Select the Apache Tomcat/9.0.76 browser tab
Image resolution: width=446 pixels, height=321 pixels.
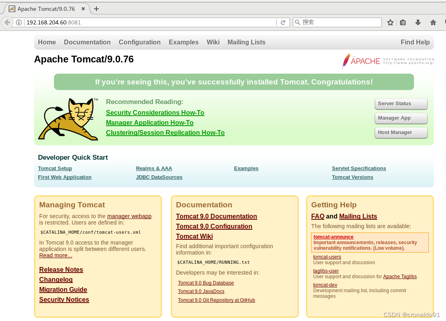(46, 9)
